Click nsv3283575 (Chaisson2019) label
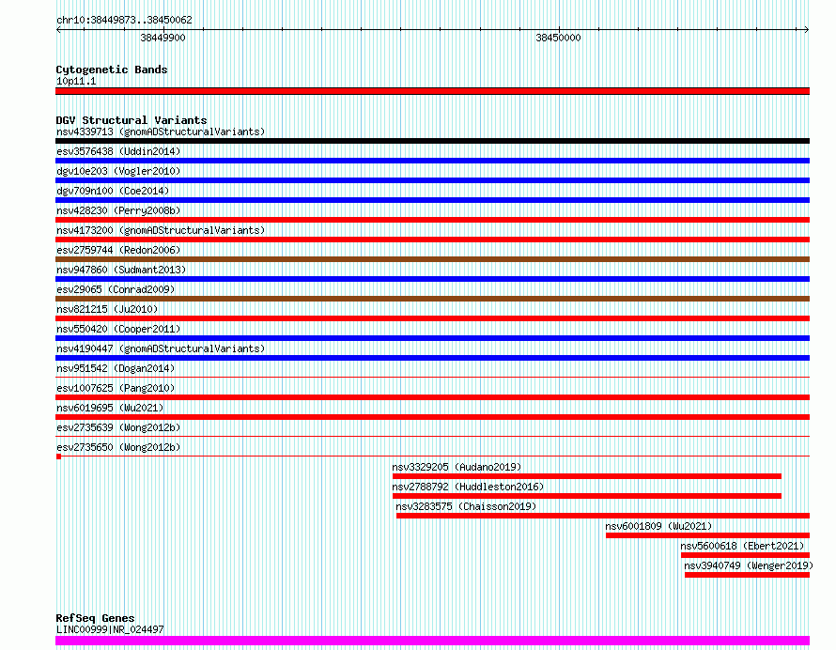This screenshot has width=836, height=650. point(467,506)
